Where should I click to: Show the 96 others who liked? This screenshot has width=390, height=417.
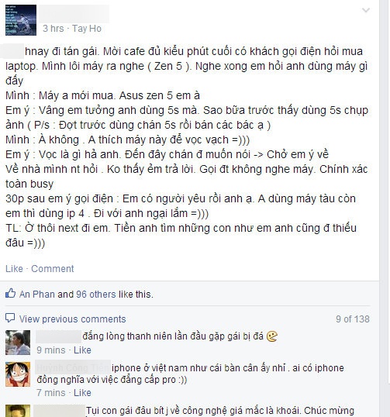click(96, 294)
